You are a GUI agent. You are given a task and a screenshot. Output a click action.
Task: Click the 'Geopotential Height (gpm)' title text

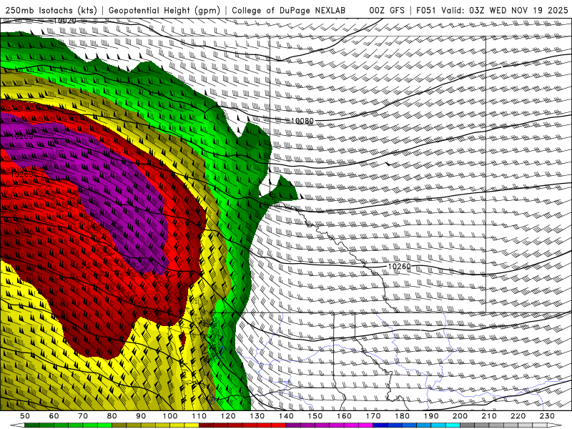tap(164, 11)
